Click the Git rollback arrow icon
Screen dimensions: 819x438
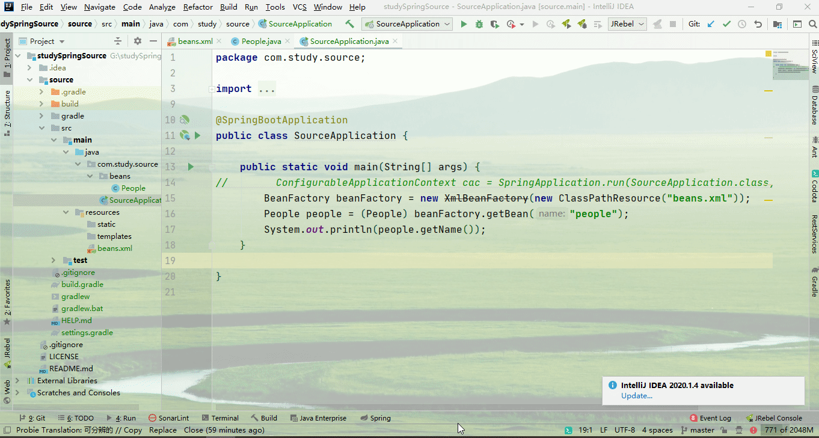coord(758,24)
